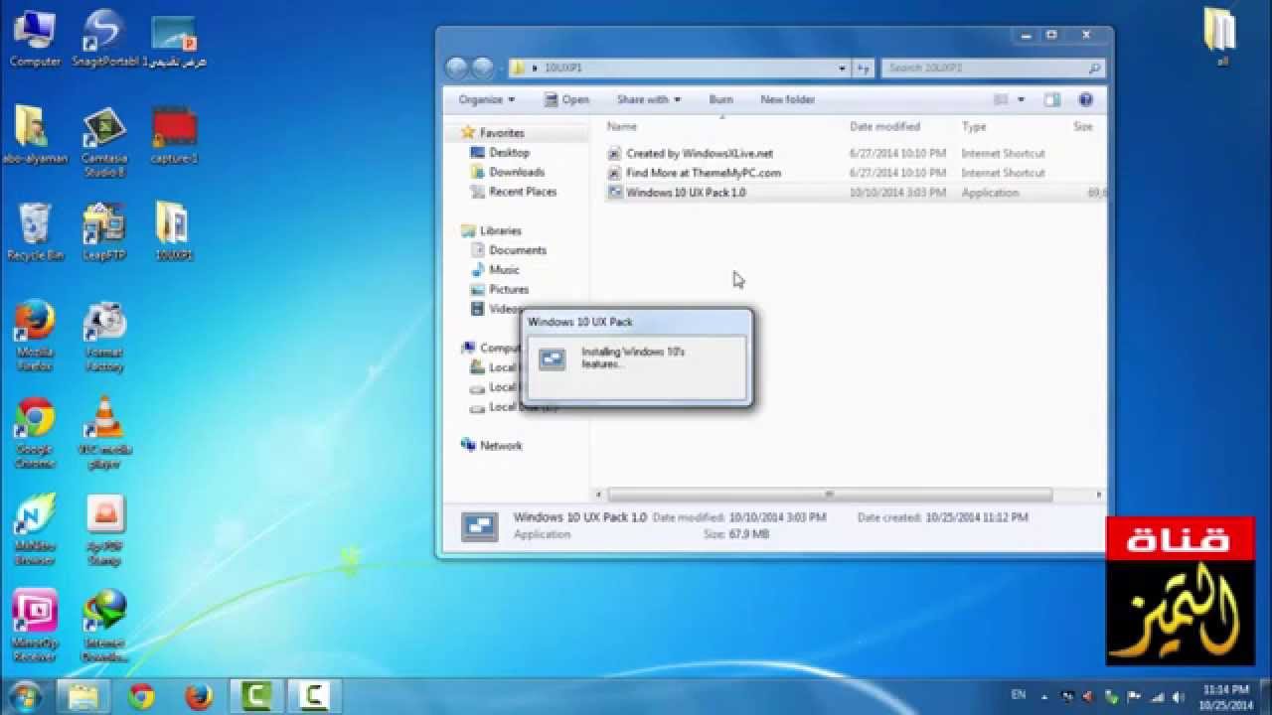Click the Open toolbar button
Viewport: 1272px width, 715px height.
[x=566, y=99]
